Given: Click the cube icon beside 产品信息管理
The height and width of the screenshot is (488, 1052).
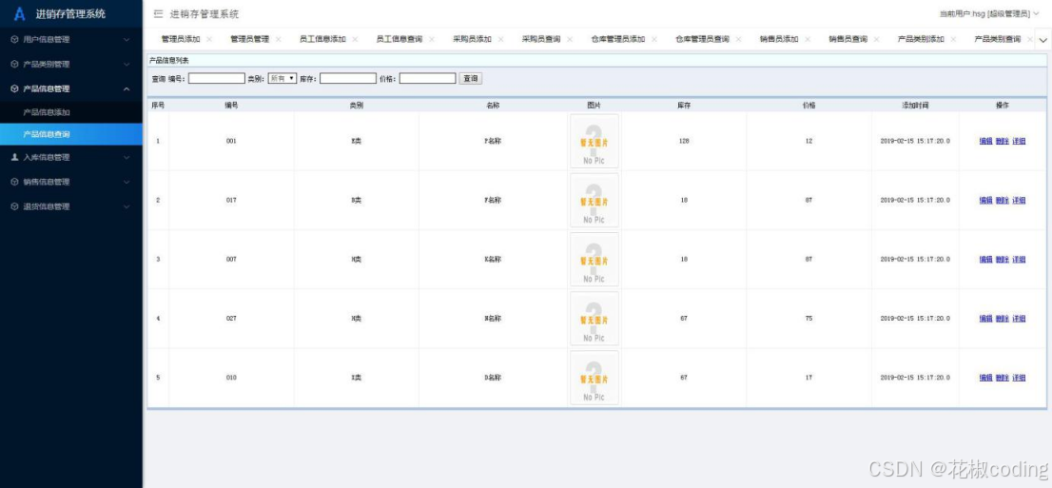Looking at the screenshot, I should pyautogui.click(x=15, y=88).
